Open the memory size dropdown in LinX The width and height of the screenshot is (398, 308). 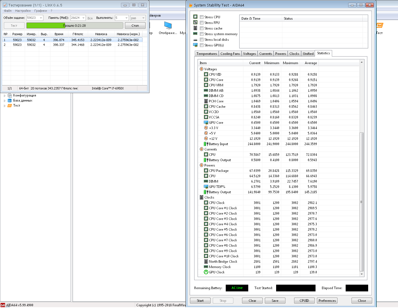point(83,18)
